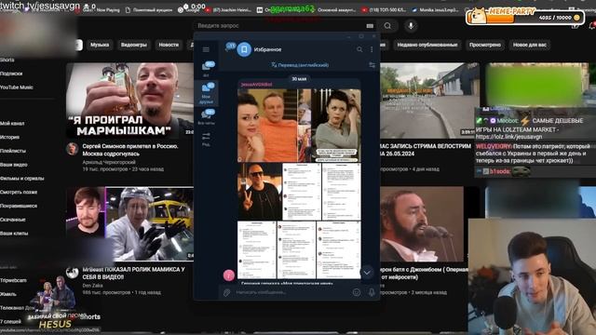Click the pink sender avatar in chat
The image size is (596, 335).
229,275
